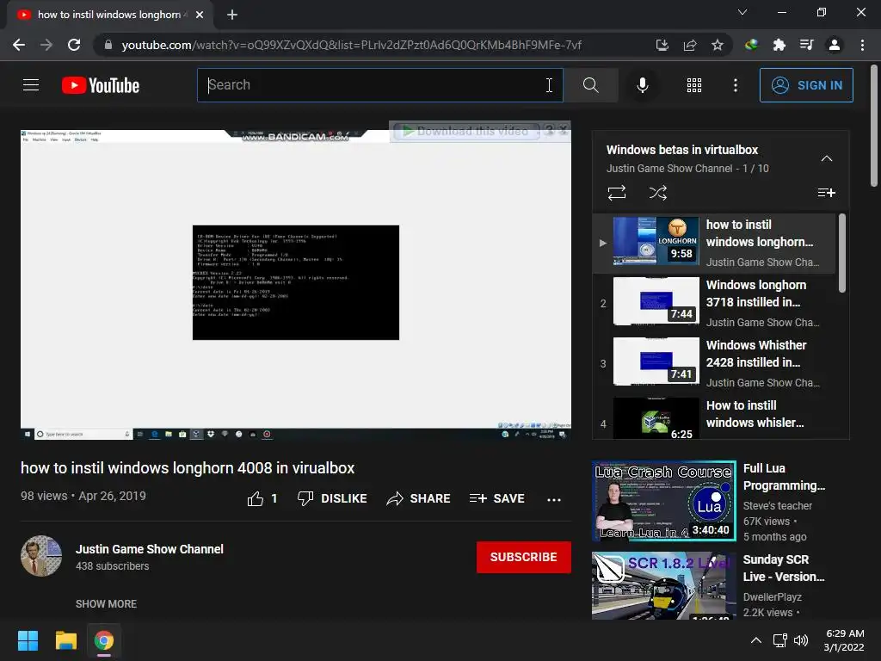Go to YouTube home via logo
This screenshot has width=881, height=661.
click(x=101, y=85)
